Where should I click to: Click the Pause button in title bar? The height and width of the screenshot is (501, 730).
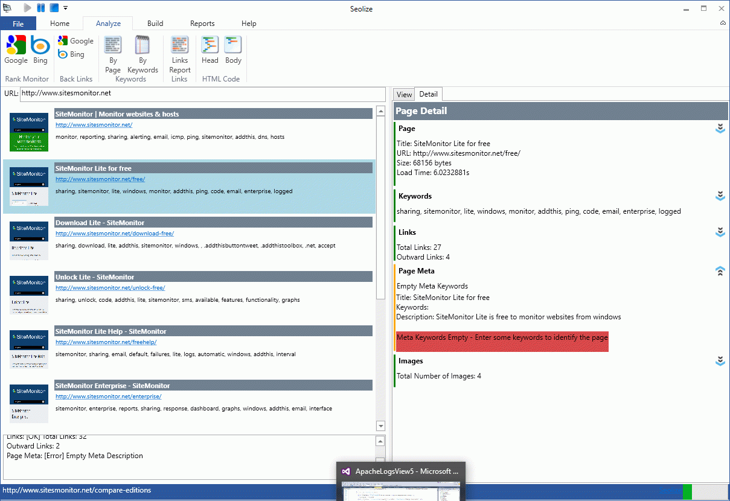[40, 8]
